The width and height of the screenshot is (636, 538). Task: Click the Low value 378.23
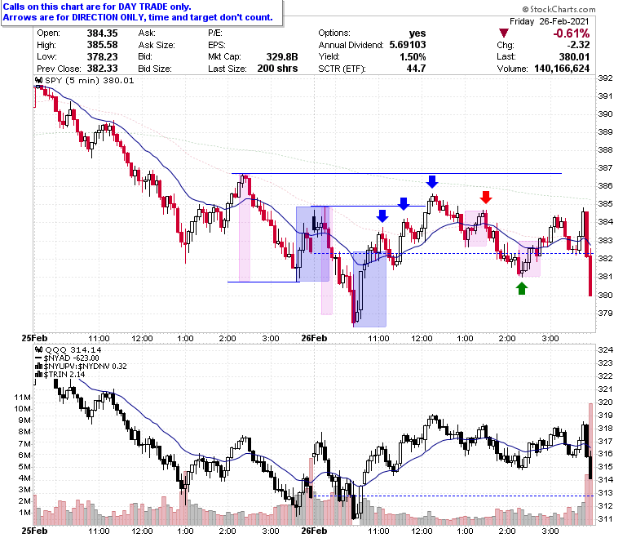[102, 57]
